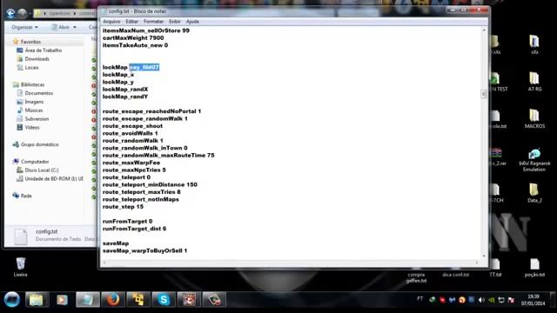
Task: Click the line route_randomWalk_maxRouteTime 75
Action: (158, 155)
